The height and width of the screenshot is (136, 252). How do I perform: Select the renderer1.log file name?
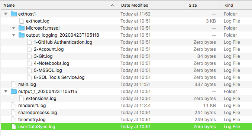pos(32,106)
